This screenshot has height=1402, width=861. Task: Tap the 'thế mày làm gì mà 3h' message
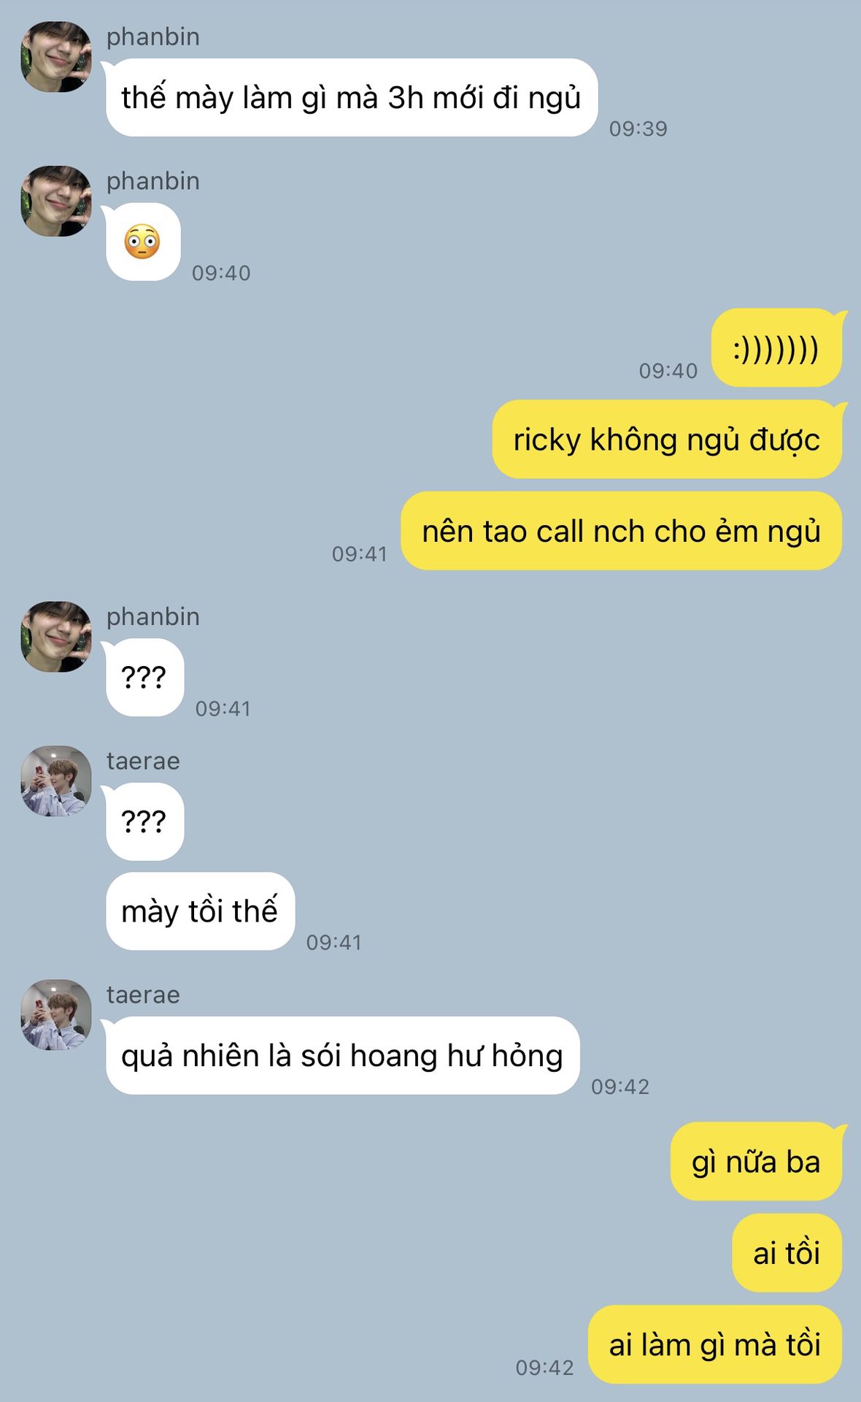point(352,97)
